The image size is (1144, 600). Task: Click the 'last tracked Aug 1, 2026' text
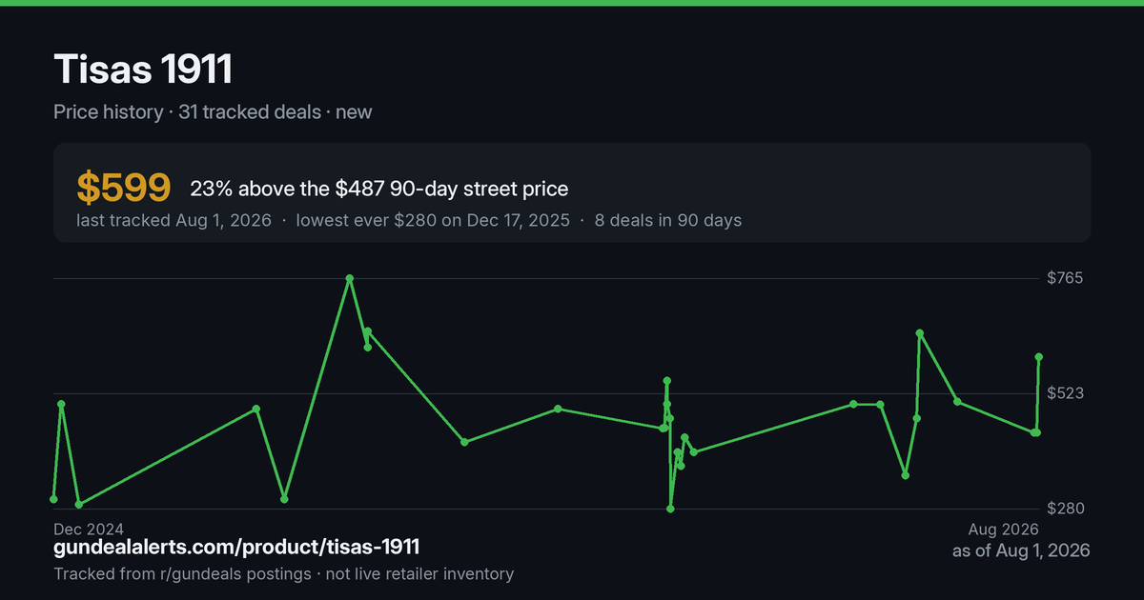174,220
